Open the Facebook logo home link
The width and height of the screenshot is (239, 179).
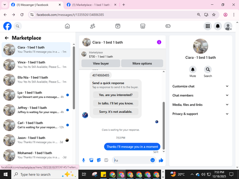[7, 26]
